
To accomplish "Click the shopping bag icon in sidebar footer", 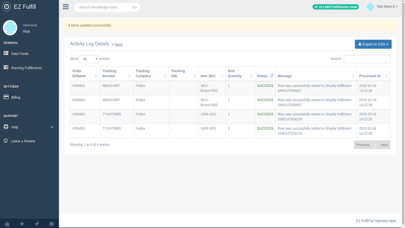I will click(x=7, y=224).
